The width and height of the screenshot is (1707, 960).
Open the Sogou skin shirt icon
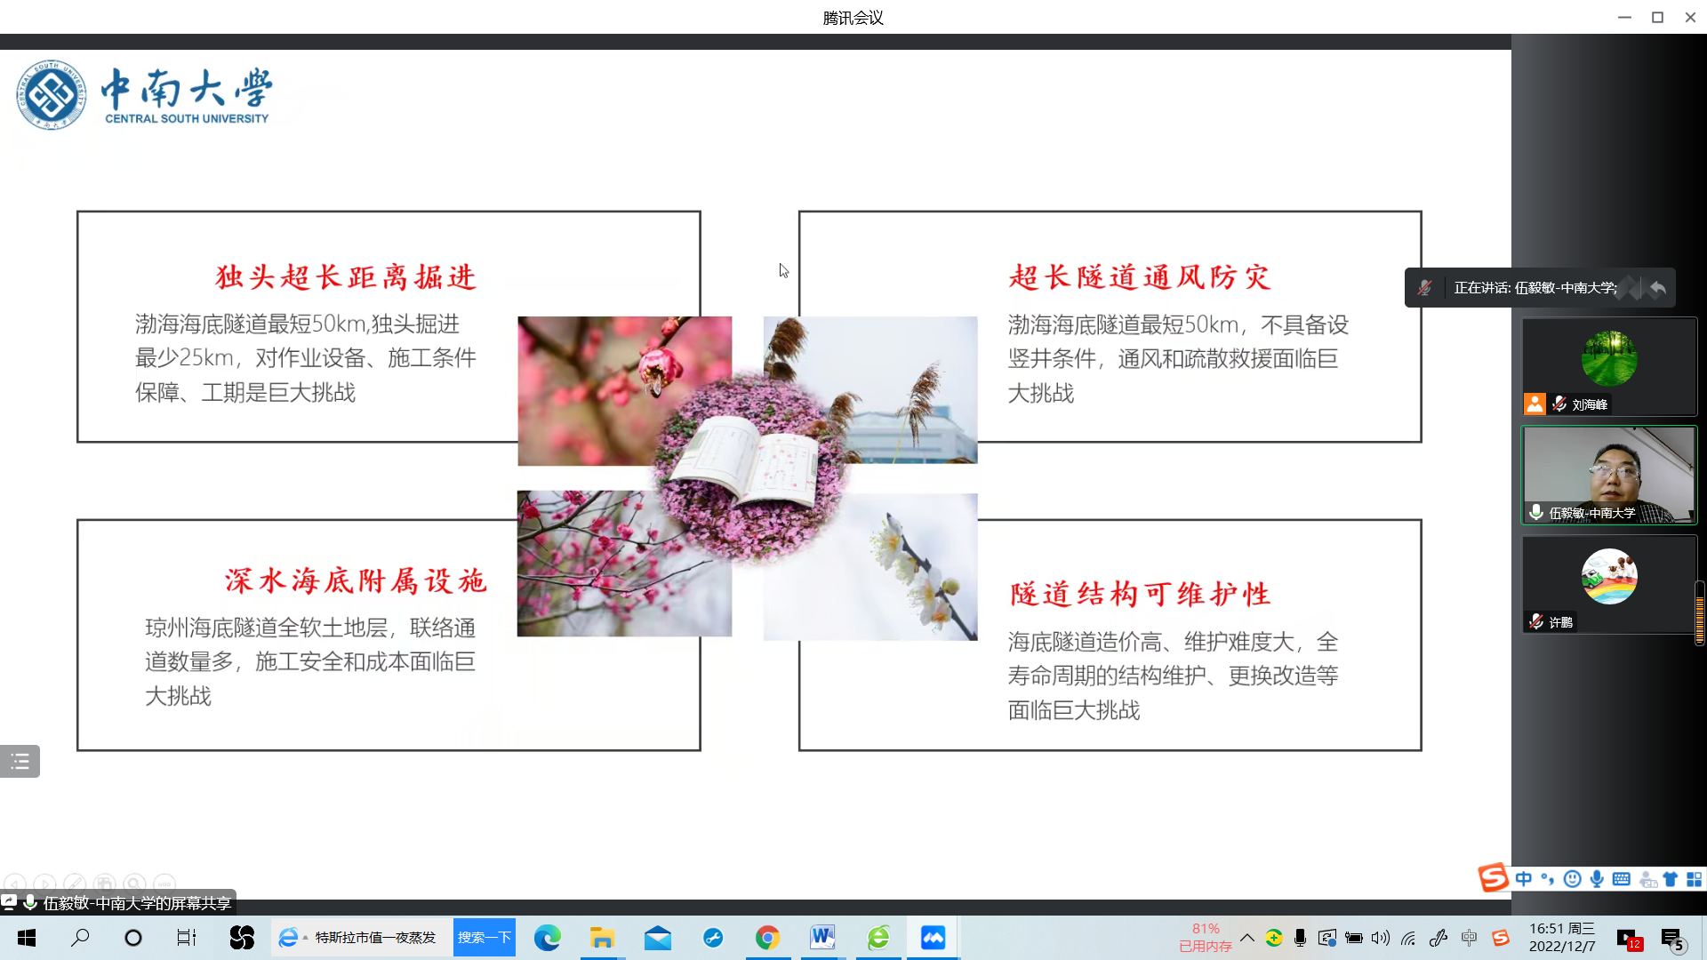click(x=1671, y=879)
